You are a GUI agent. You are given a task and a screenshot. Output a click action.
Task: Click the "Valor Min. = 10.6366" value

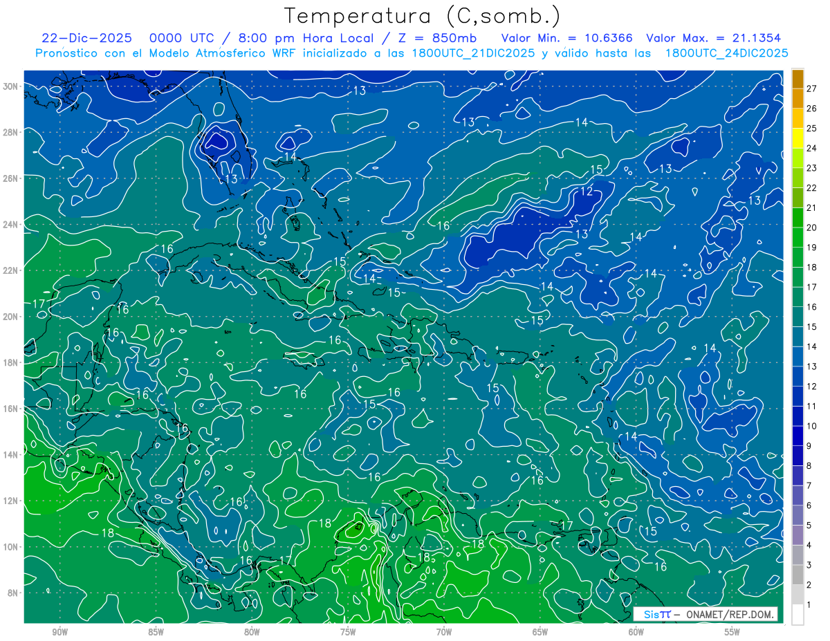(x=566, y=38)
